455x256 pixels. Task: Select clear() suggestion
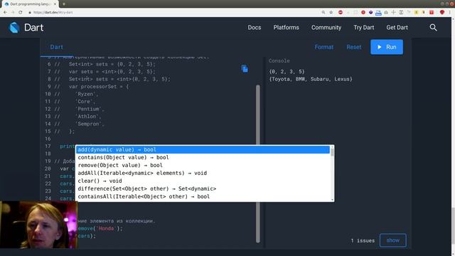tap(203, 181)
